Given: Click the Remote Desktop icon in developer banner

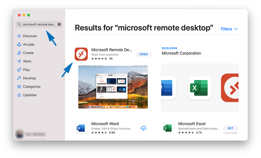Looking at the screenshot, I should [230, 88].
